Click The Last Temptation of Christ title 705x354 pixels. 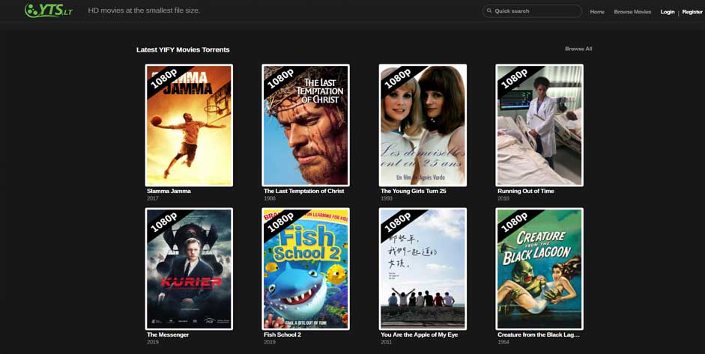point(304,191)
